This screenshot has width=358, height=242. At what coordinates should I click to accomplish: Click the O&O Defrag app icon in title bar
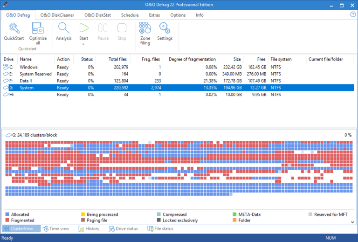[6, 4]
